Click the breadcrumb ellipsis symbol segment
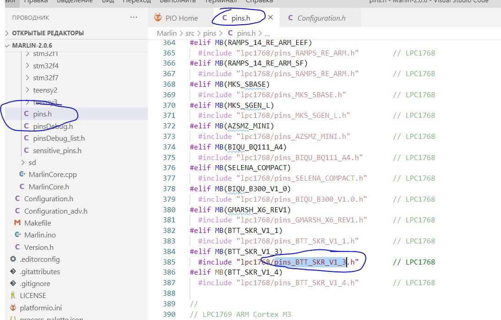Image resolution: width=501 pixels, height=320 pixels. tap(267, 33)
